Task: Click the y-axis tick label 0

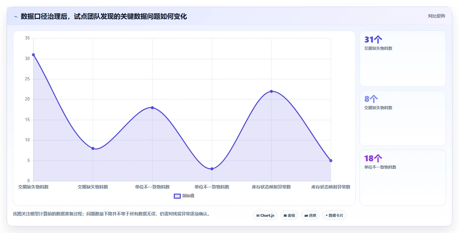Action: coord(29,181)
